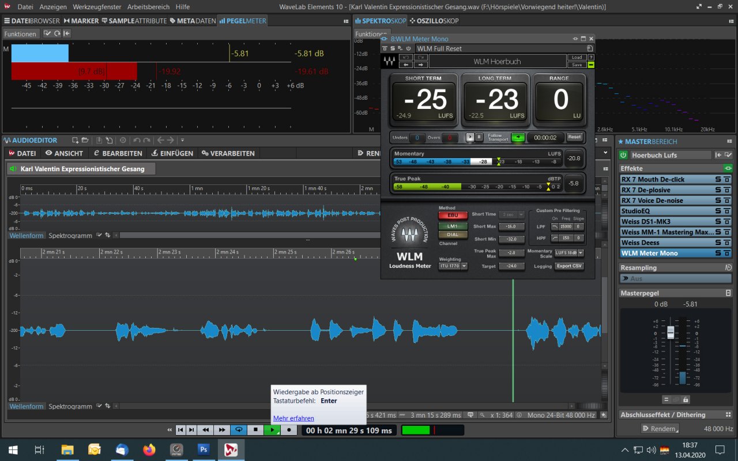Click the WLM Target value field
738x461 pixels.
pyautogui.click(x=512, y=266)
